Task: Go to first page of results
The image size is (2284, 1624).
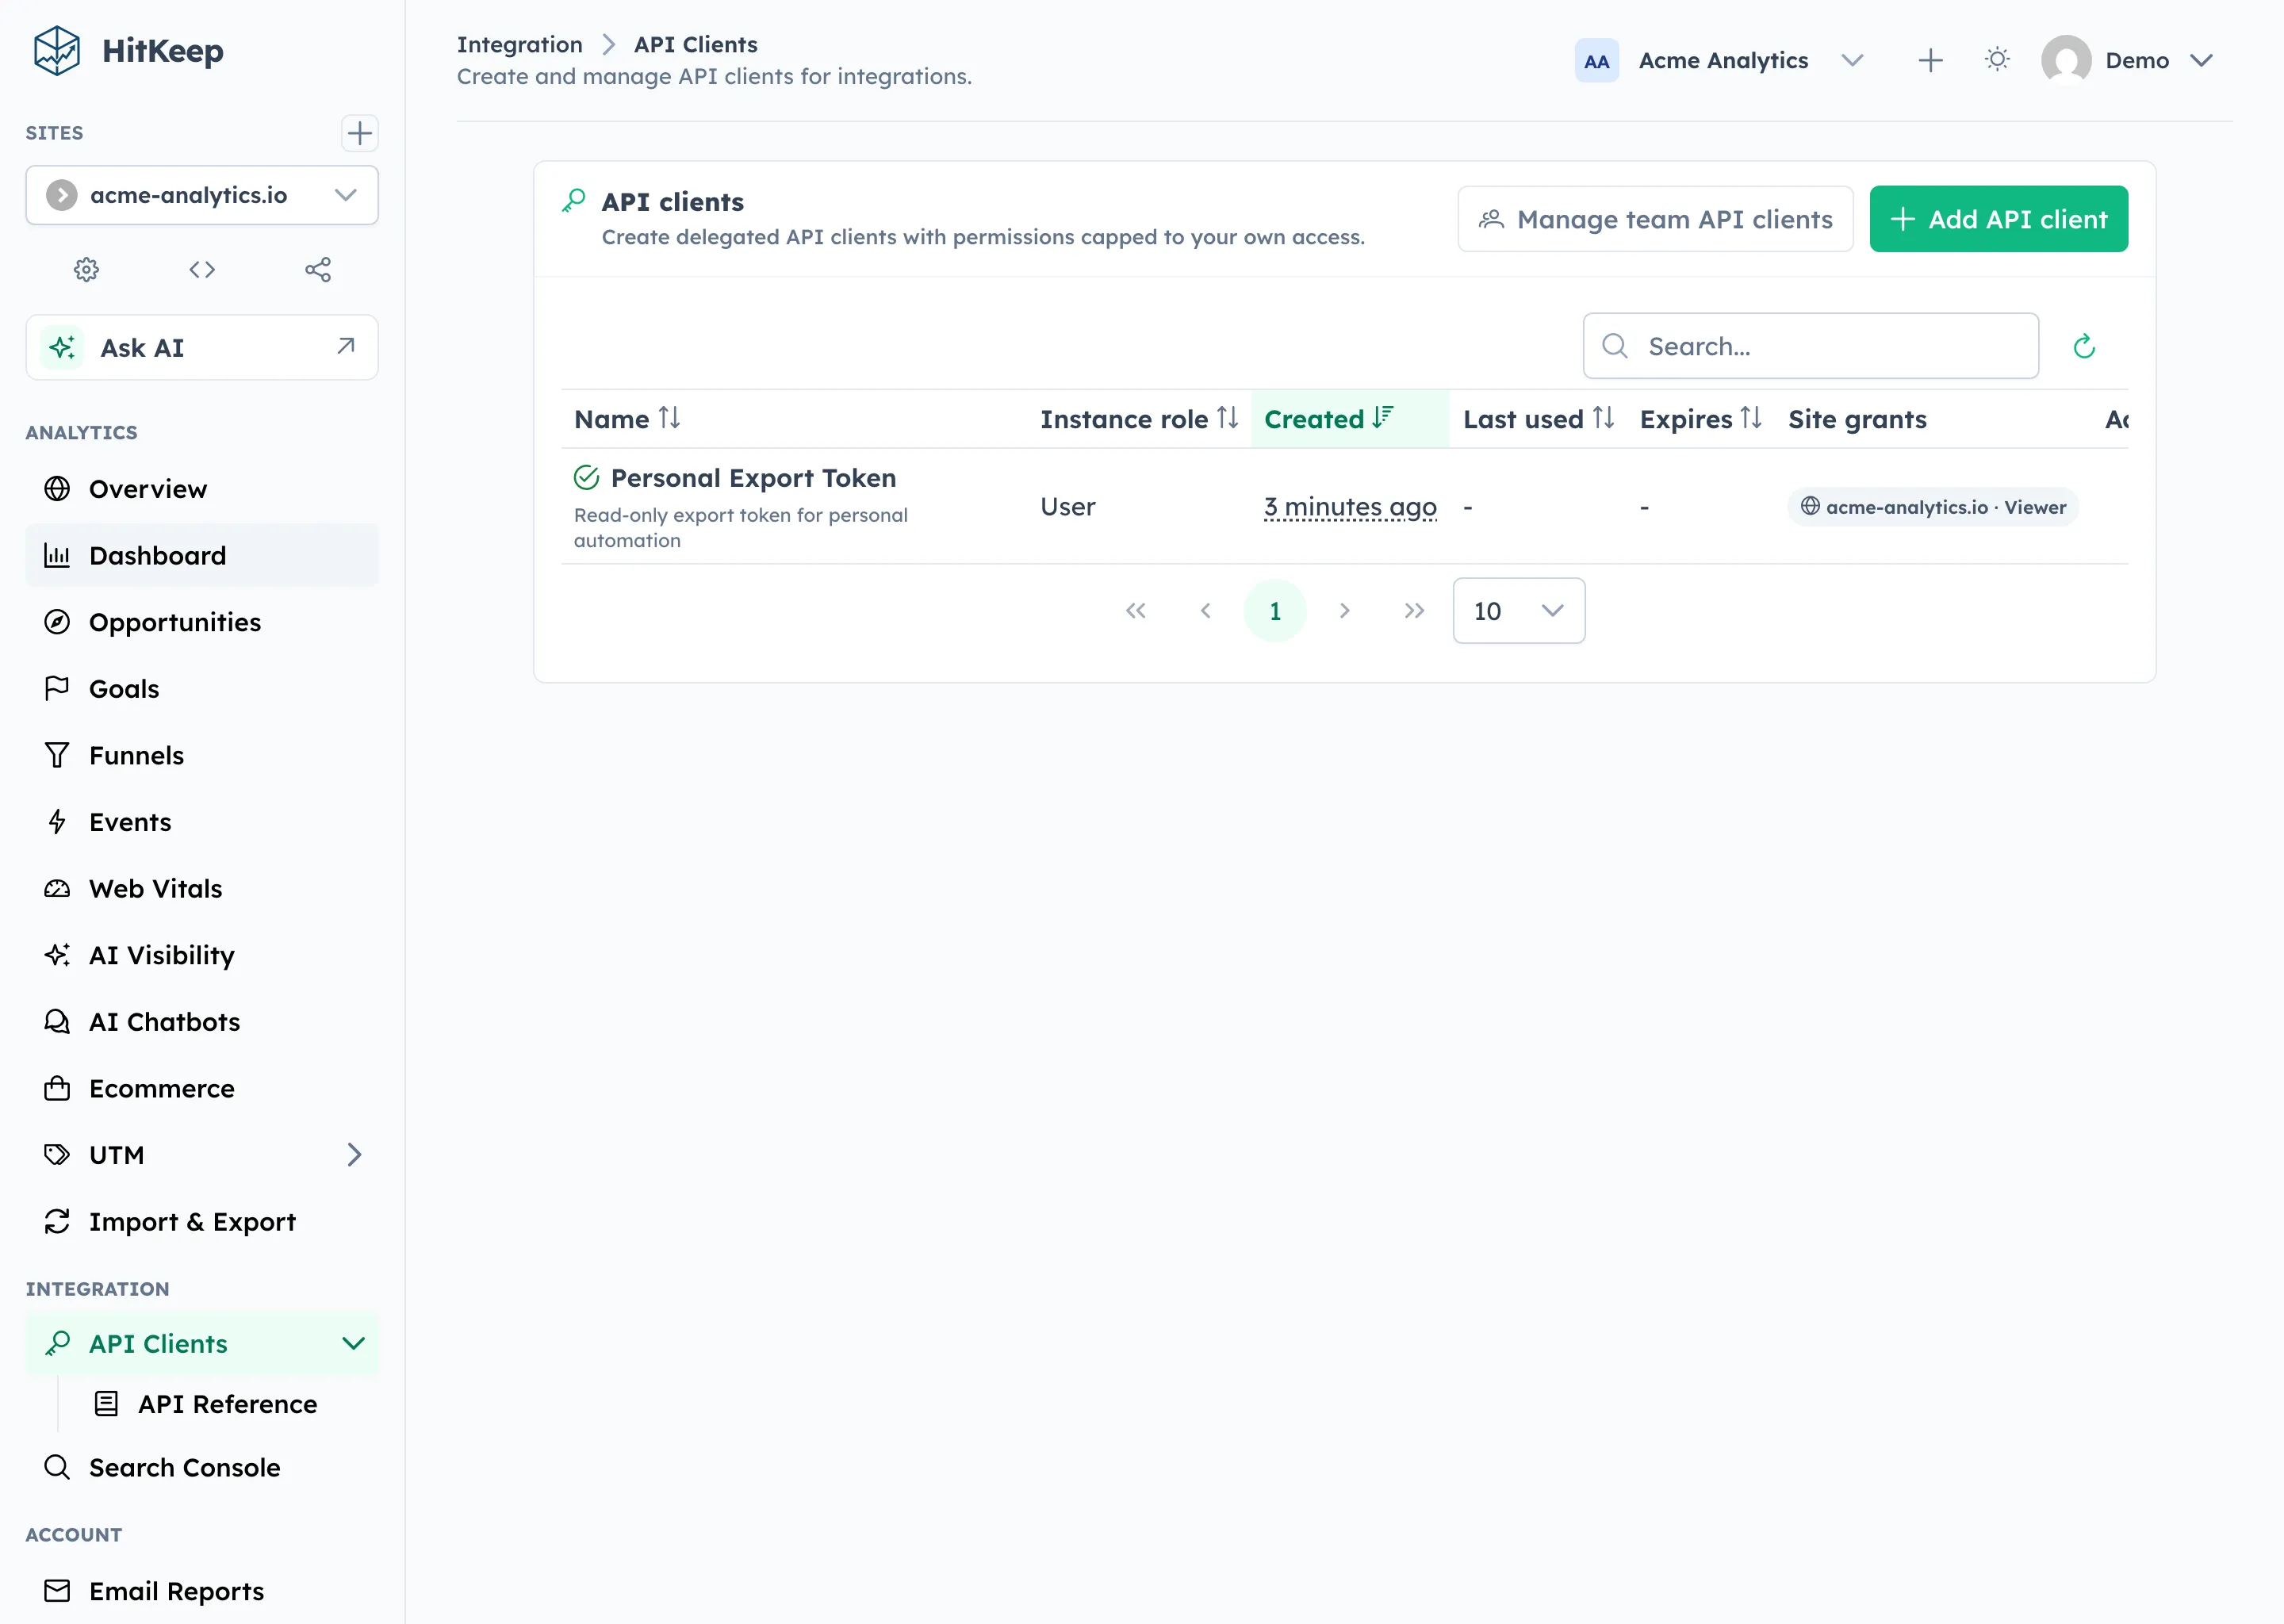Action: pyautogui.click(x=1135, y=610)
